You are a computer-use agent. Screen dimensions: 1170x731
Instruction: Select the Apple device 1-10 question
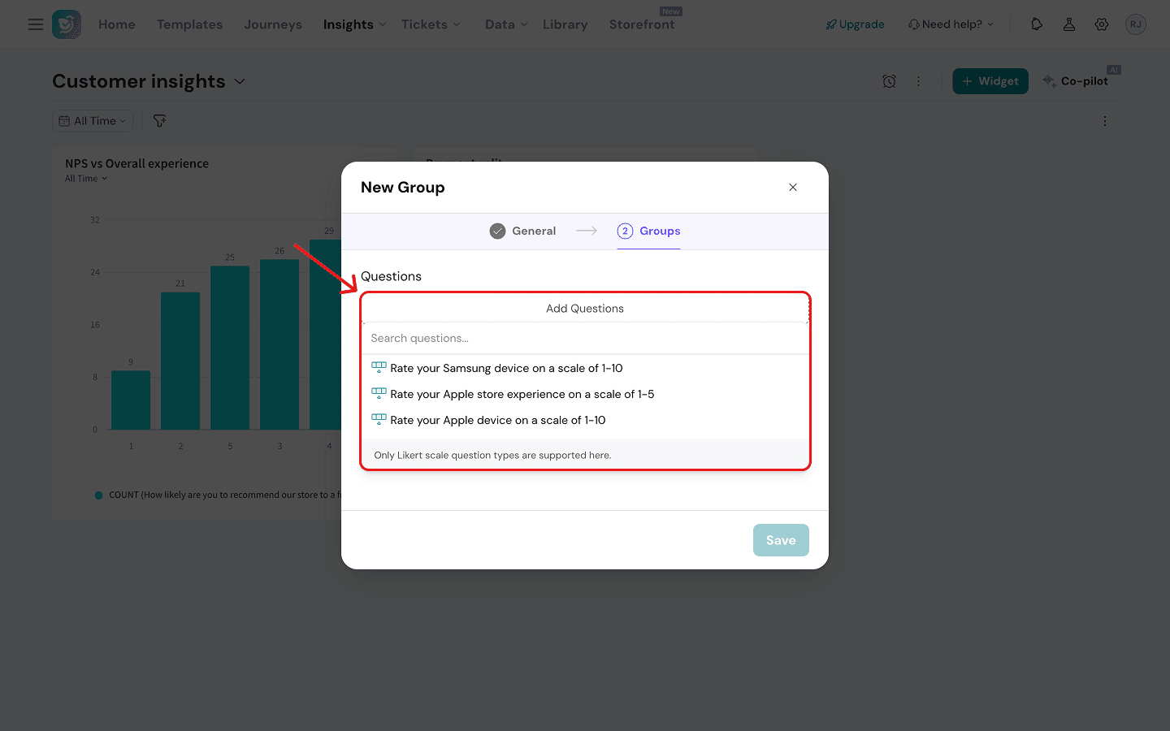point(585,420)
